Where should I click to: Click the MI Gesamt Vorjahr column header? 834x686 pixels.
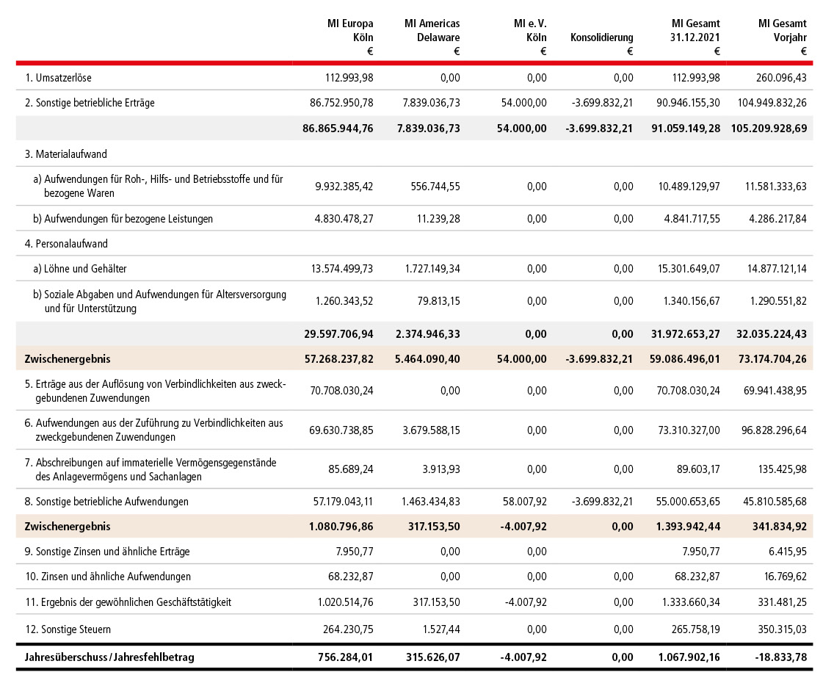coord(782,31)
